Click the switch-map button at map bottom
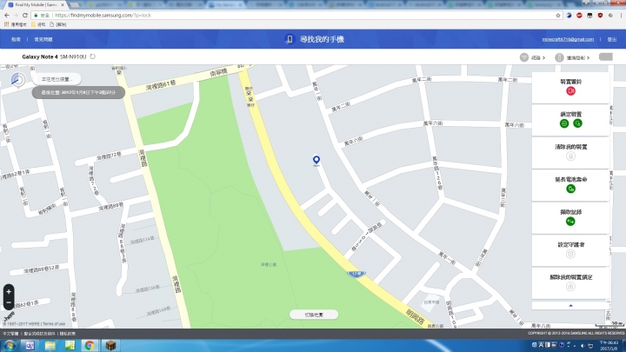626x352 pixels. (314, 315)
